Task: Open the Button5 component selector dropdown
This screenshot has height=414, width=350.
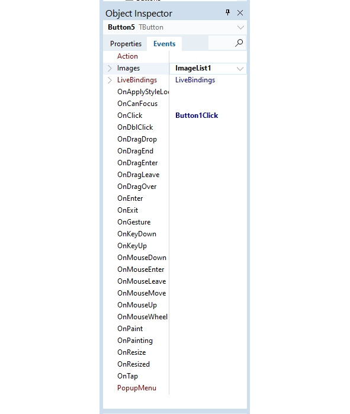Action: (x=240, y=27)
